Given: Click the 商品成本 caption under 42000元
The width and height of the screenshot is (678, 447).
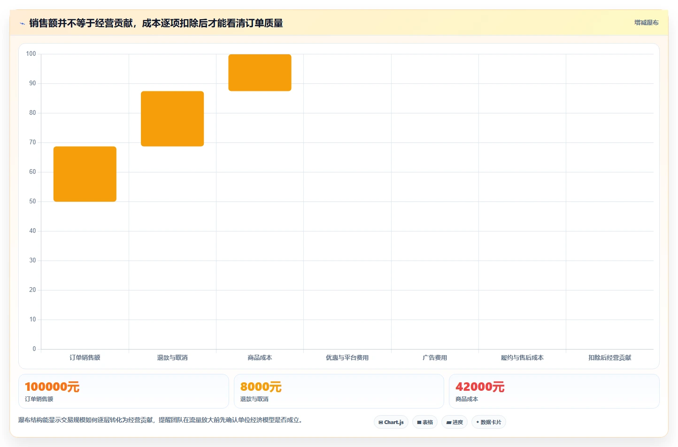Looking at the screenshot, I should coord(467,399).
